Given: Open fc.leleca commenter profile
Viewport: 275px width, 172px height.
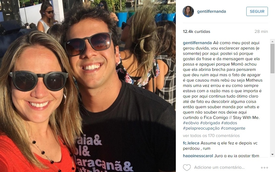Looking at the screenshot, I should point(191,143).
